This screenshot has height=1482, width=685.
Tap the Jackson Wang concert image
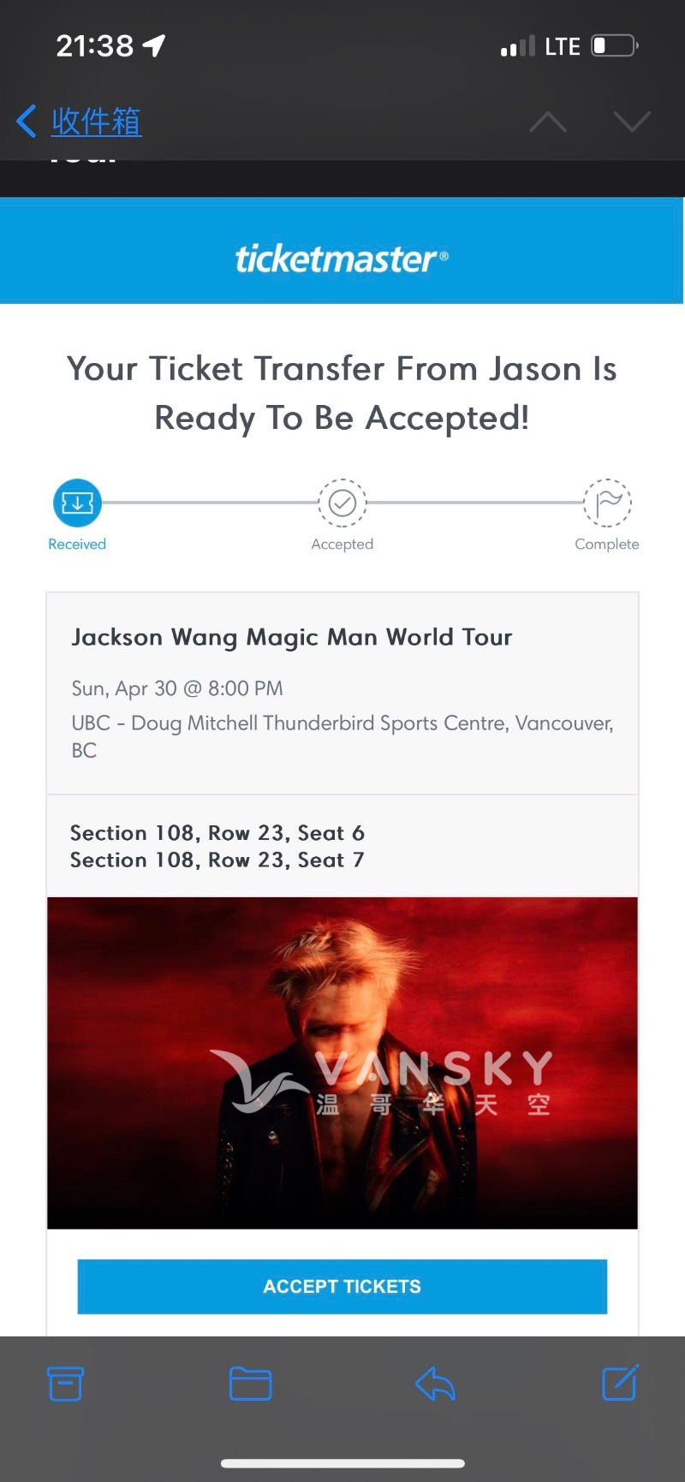pyautogui.click(x=342, y=1062)
